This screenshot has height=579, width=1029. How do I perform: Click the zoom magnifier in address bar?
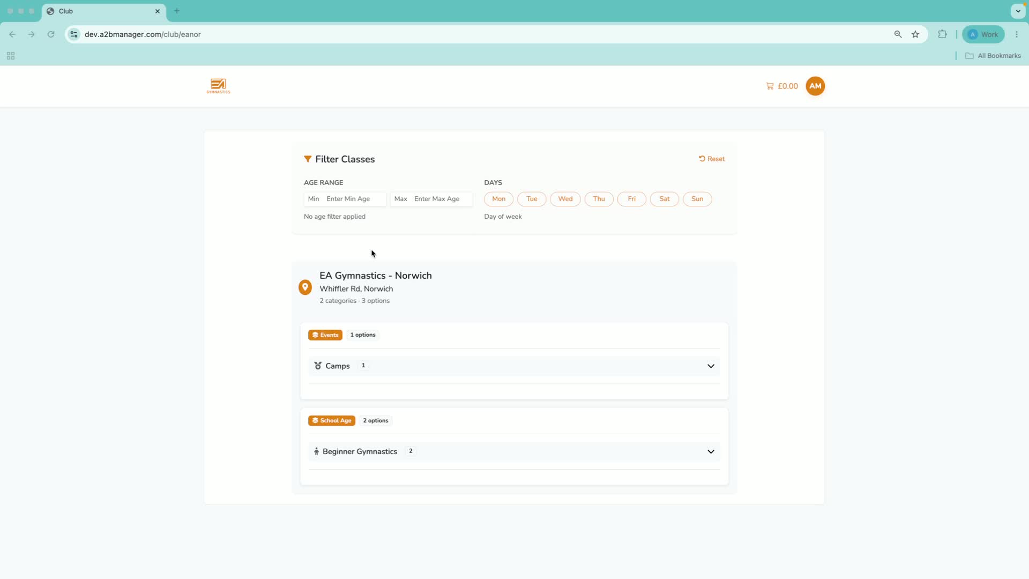898,34
